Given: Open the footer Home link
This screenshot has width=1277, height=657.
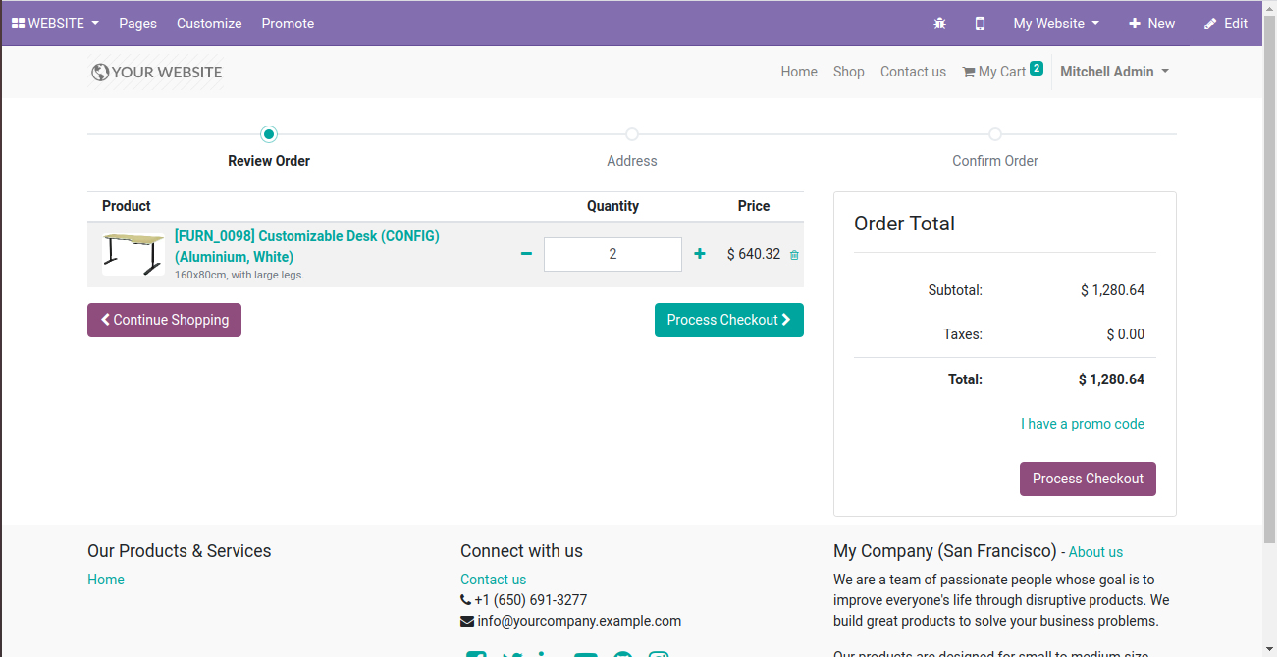Looking at the screenshot, I should click(106, 580).
